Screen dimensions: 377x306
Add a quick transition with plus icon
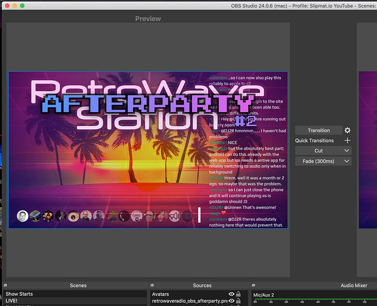(x=348, y=141)
